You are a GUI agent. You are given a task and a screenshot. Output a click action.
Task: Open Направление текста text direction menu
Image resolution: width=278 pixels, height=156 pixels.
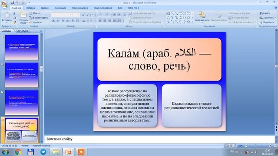[142, 13]
